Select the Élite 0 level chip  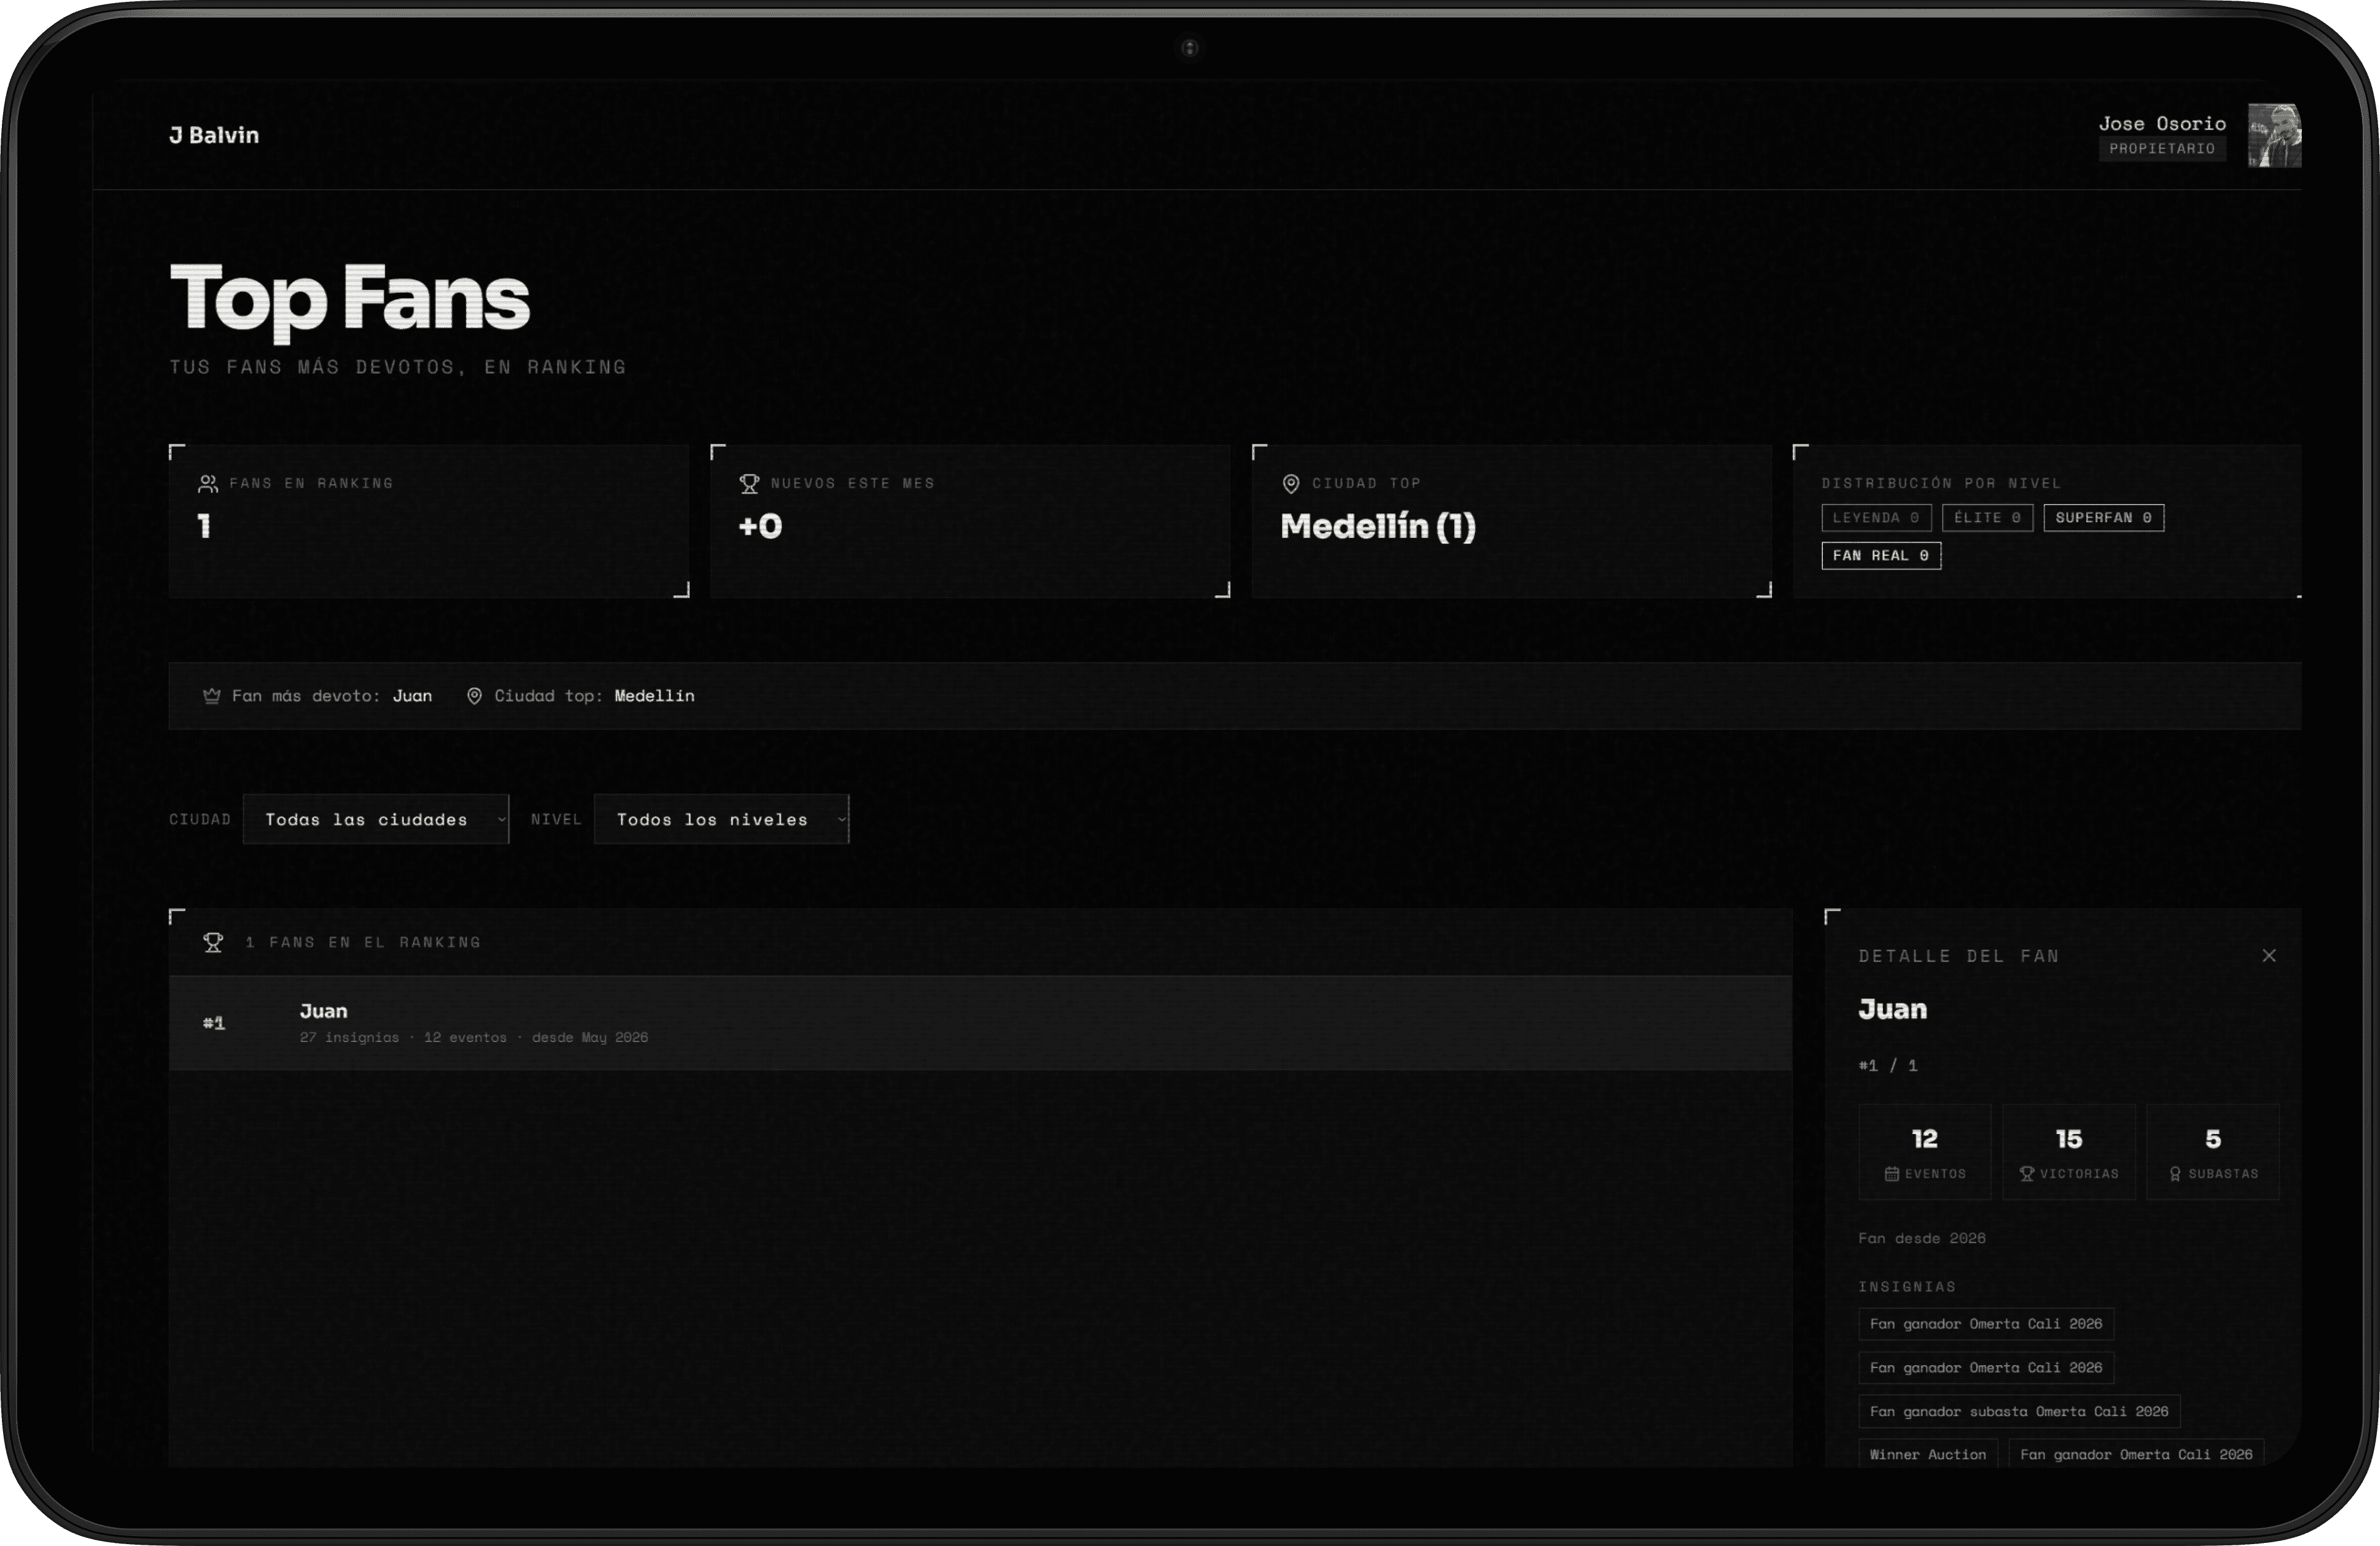point(1987,518)
